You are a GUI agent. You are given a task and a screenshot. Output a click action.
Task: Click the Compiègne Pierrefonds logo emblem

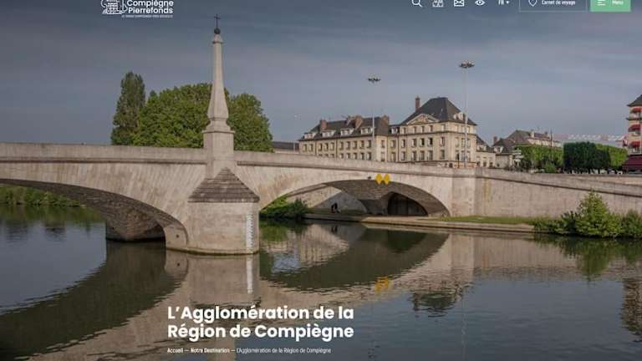[x=112, y=7]
